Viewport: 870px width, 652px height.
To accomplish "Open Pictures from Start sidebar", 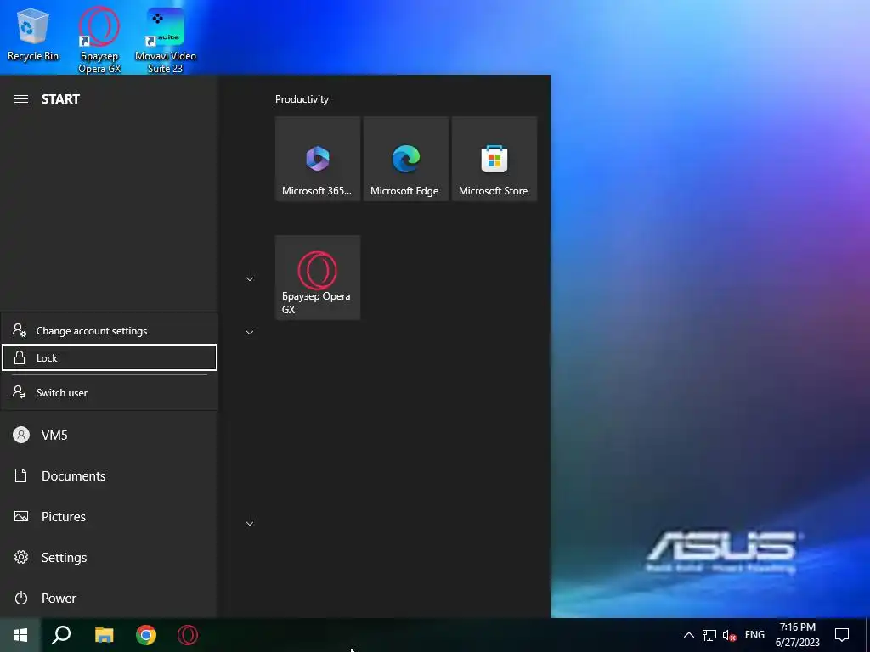I will click(110, 517).
